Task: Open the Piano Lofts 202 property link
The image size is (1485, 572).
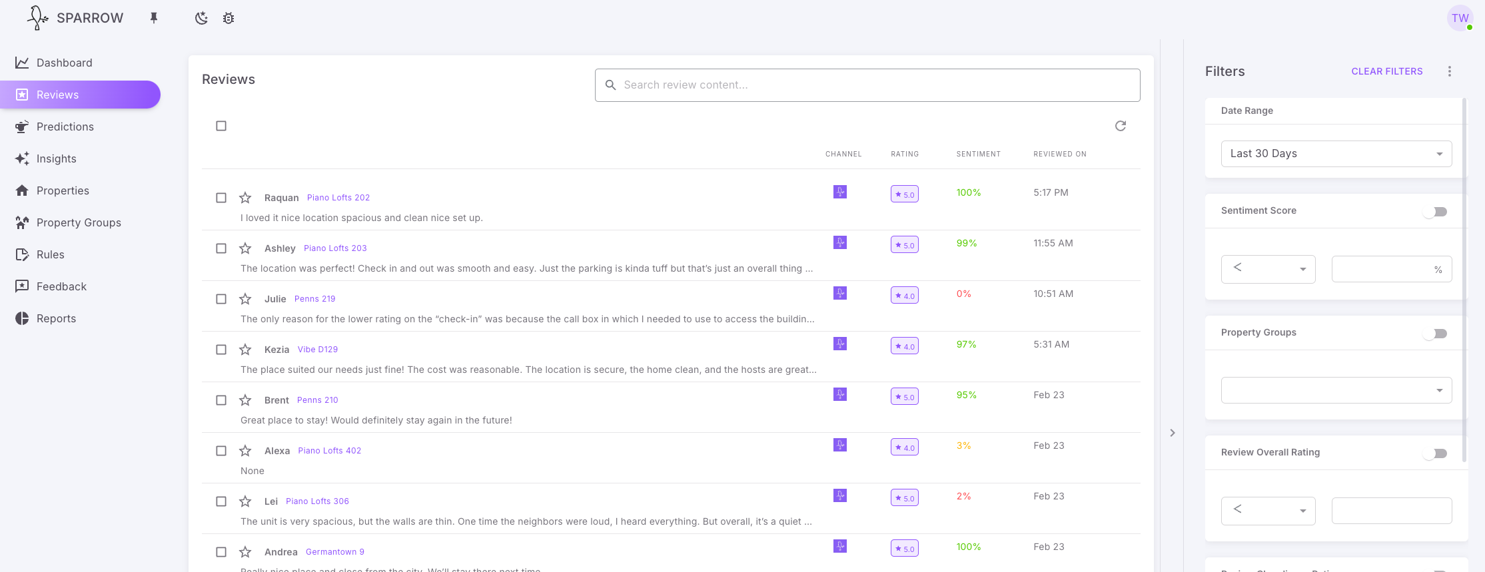Action: point(338,198)
